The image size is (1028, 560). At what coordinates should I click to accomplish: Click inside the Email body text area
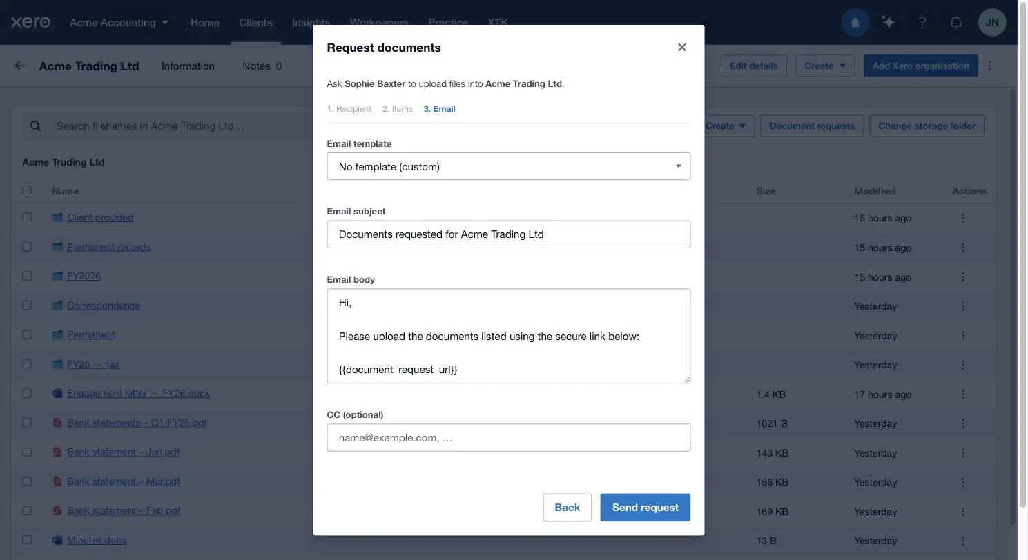coord(508,336)
